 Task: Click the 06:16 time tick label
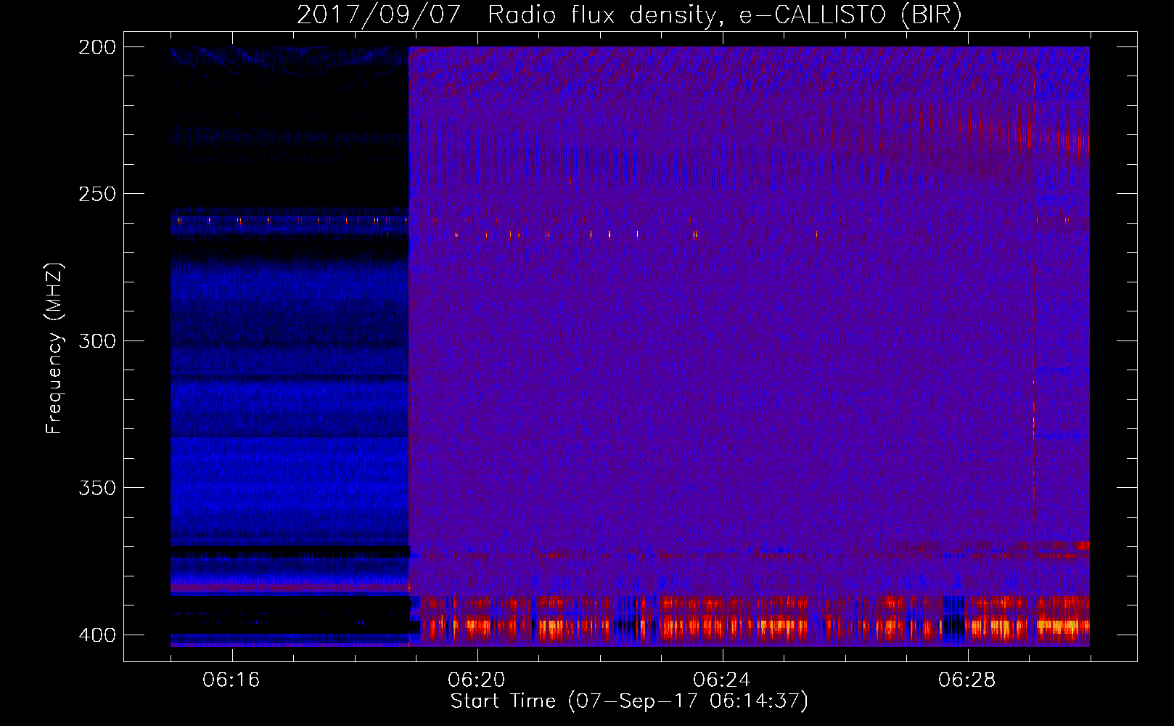click(231, 680)
